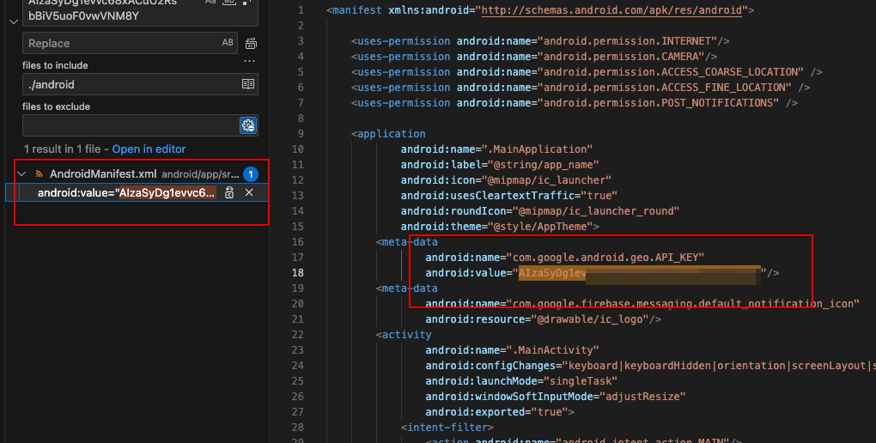Click the CAMERA permission line
Screen dimensions: 876x443
534,57
